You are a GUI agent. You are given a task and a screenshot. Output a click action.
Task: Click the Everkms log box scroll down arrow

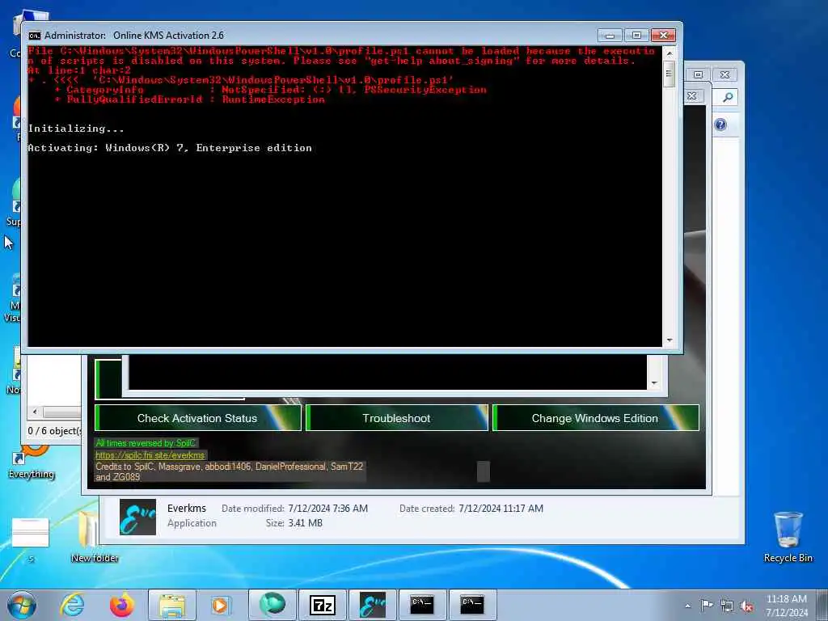click(655, 382)
